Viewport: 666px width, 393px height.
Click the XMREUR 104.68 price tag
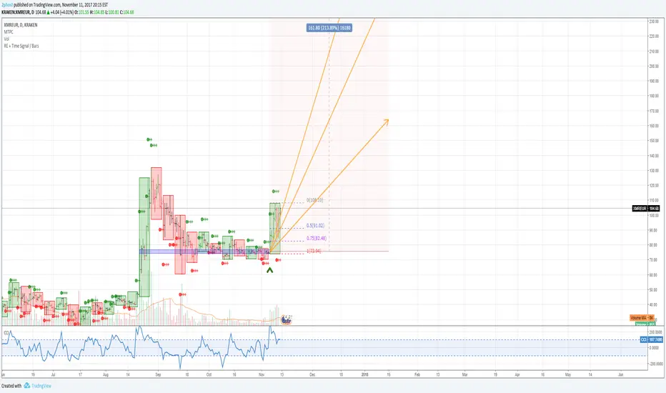645,208
